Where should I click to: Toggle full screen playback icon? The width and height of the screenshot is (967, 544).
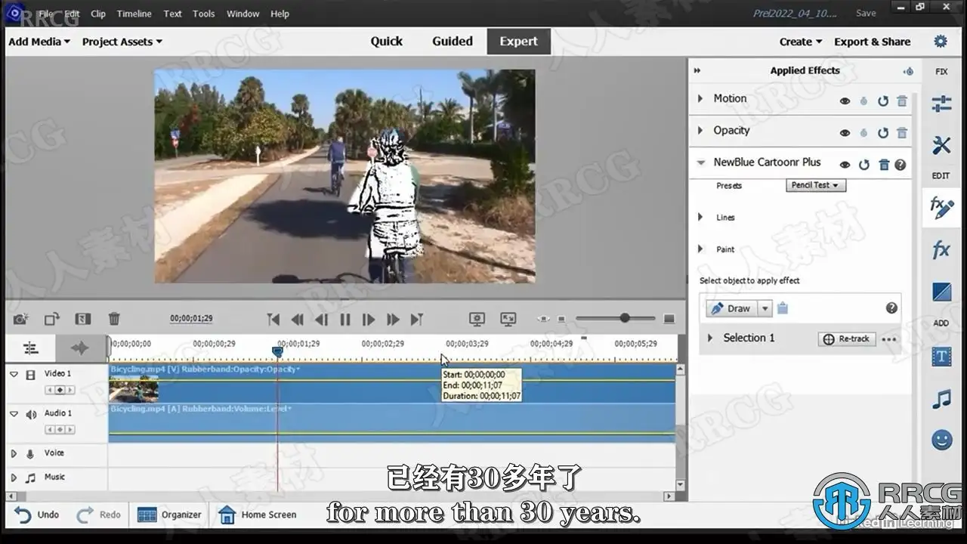click(x=508, y=320)
